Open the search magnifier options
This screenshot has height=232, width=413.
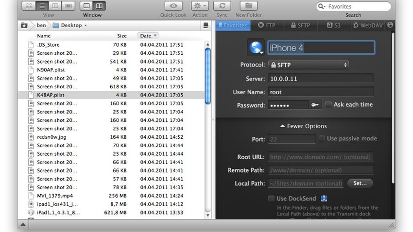[x=322, y=6]
